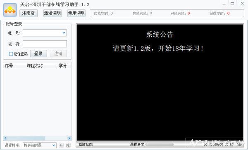Click the 播放状态 status label

[x=86, y=144]
